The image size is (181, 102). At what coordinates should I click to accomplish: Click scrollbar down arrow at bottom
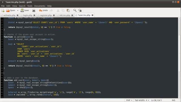(180, 97)
